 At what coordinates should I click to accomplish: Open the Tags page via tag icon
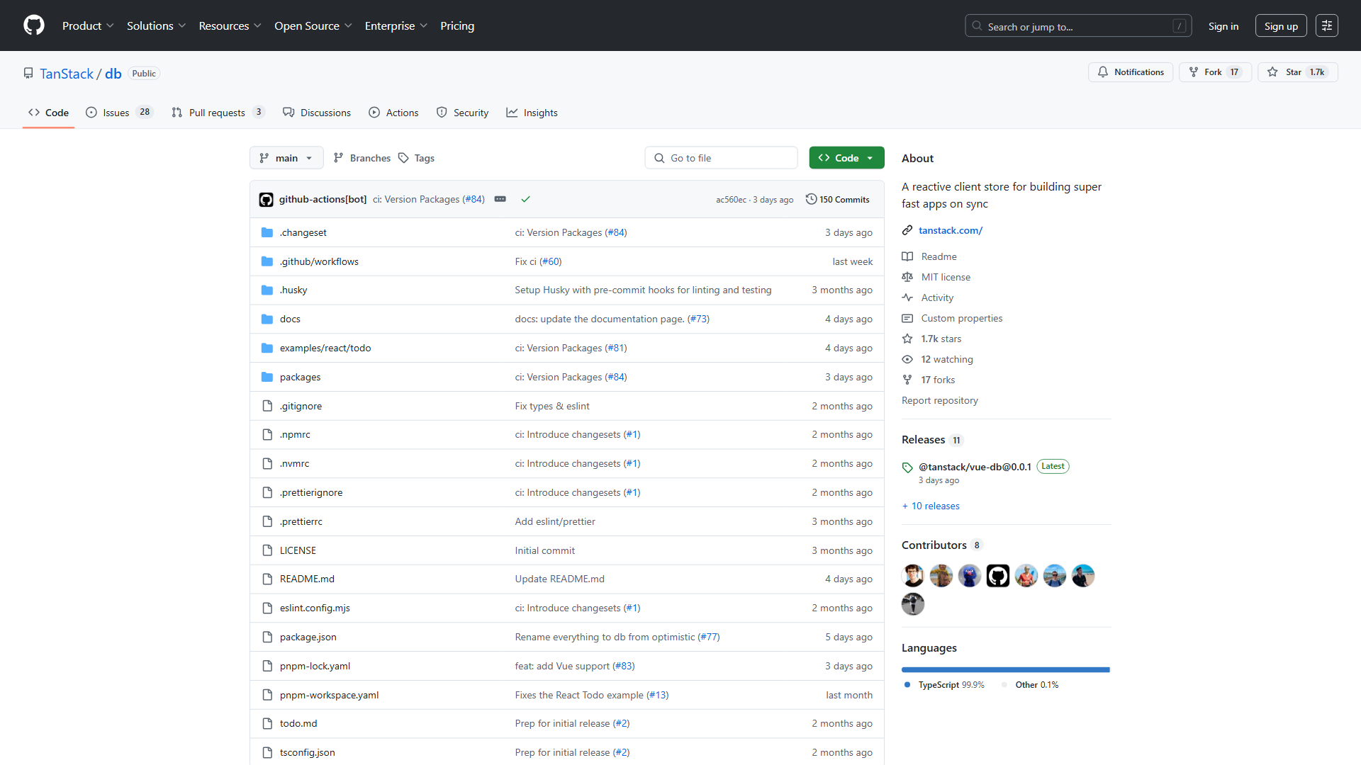coord(403,158)
